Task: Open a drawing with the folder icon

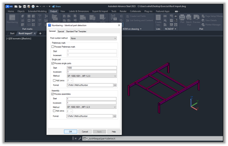Action: pos(20,7)
